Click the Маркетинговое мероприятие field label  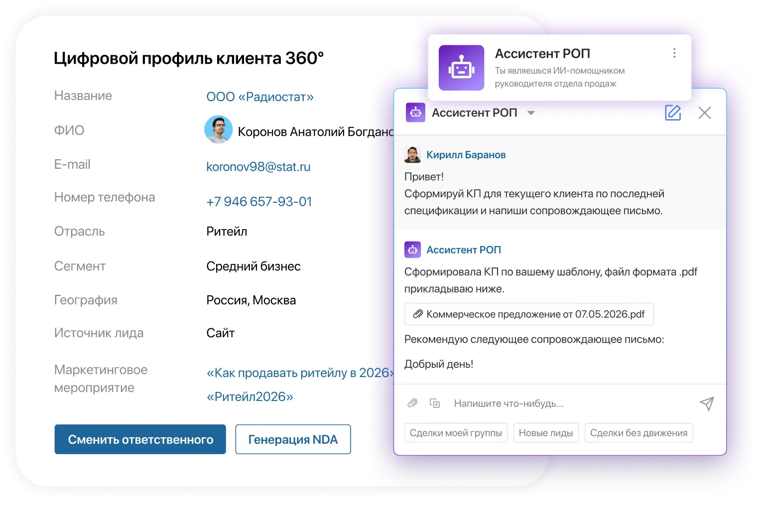tap(101, 379)
